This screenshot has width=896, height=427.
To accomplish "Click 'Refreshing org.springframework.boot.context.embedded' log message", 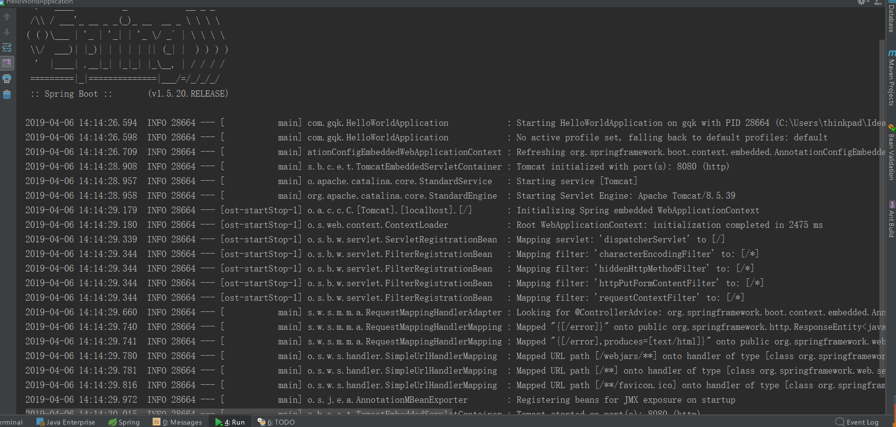I will click(x=700, y=152).
